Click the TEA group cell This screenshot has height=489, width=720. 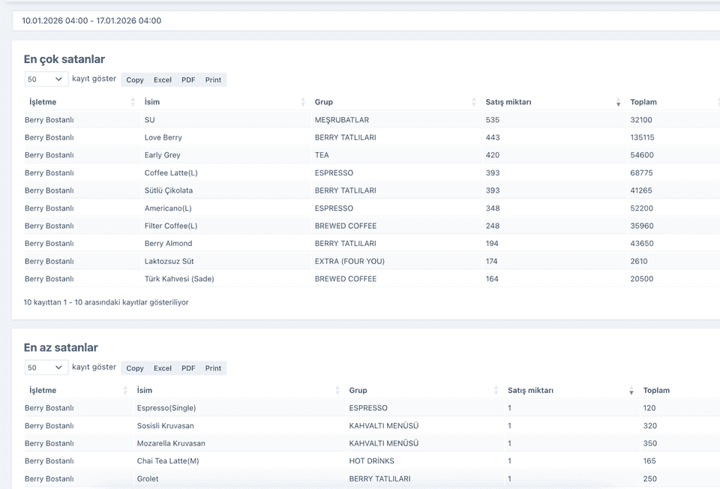[322, 155]
